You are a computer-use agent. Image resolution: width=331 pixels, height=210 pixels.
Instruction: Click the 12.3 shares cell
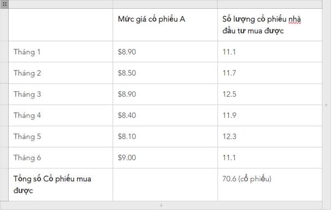[x=270, y=137]
